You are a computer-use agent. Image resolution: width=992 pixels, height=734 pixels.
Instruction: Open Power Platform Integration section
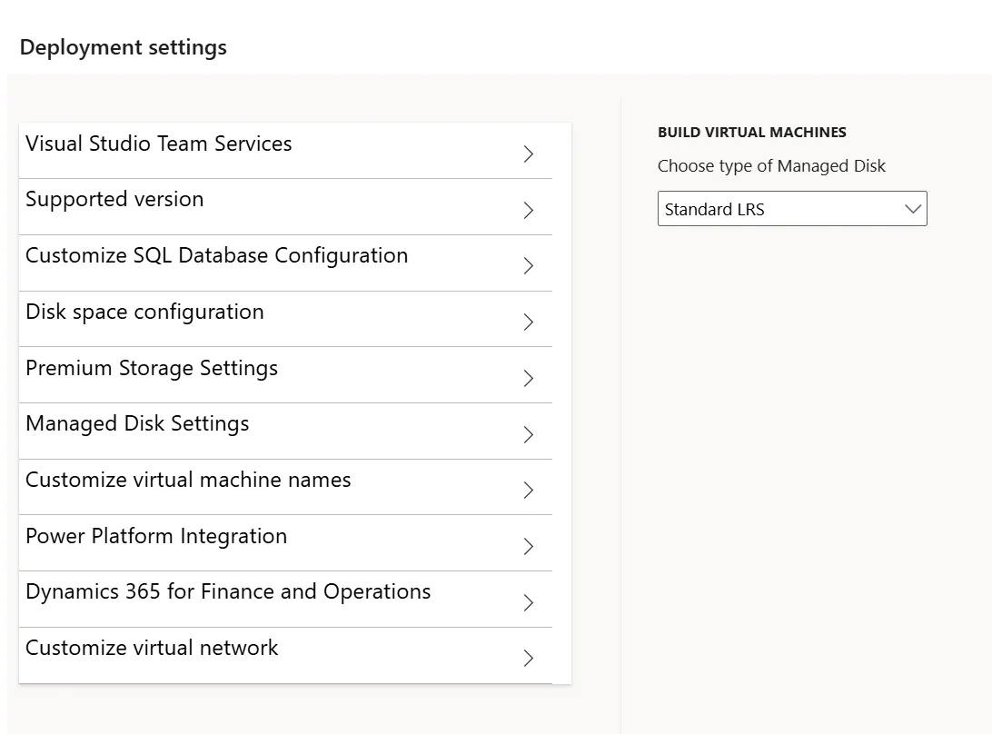coord(285,543)
